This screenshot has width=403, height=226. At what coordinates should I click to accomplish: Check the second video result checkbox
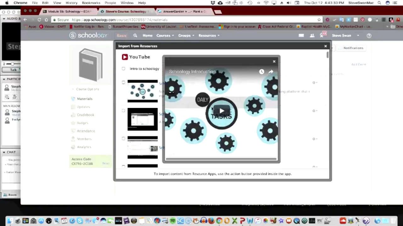[x=123, y=110]
